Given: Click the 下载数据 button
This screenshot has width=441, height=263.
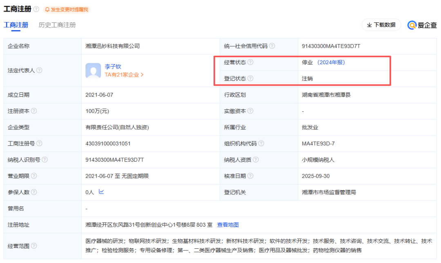Looking at the screenshot, I should 381,25.
